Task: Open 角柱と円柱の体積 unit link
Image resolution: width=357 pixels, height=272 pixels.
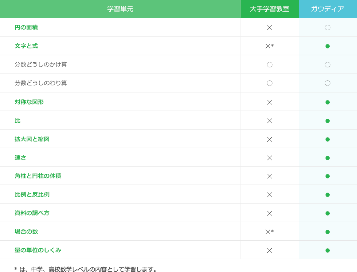Action: [38, 176]
